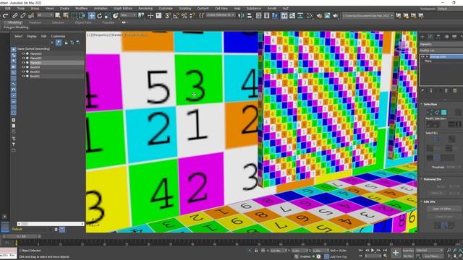Open the Create command panel tab
The width and height of the screenshot is (463, 260).
click(x=422, y=37)
